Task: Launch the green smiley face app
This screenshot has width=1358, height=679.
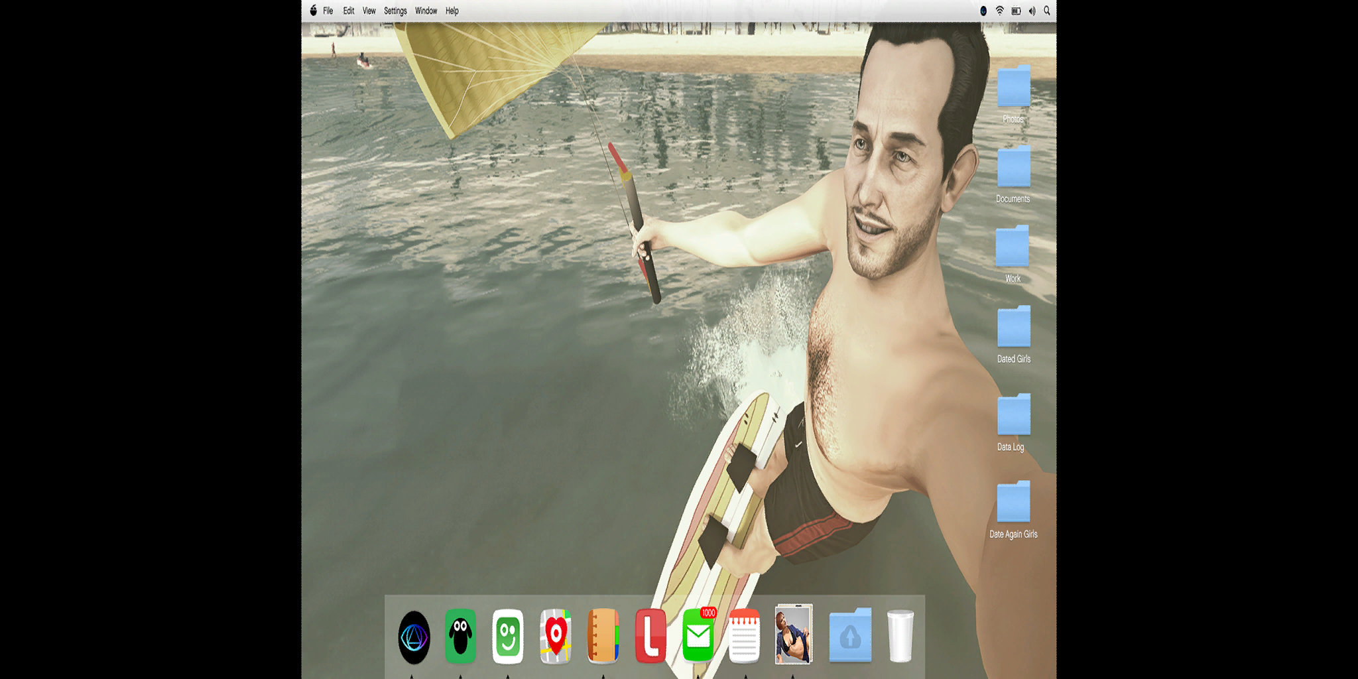Action: [x=508, y=637]
